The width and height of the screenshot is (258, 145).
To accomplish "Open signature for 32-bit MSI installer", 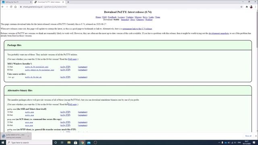I will coord(83,67).
